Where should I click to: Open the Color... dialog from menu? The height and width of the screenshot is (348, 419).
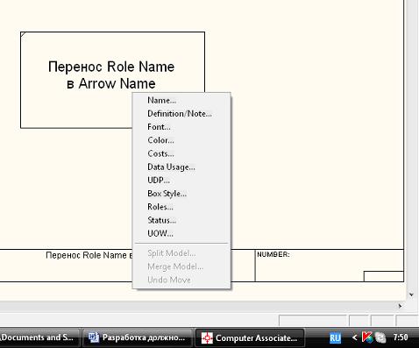(x=181, y=140)
